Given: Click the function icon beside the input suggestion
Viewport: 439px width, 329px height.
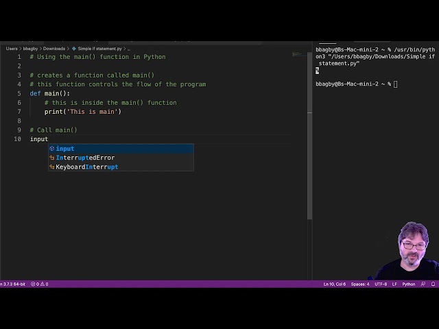Looking at the screenshot, I should pyautogui.click(x=52, y=149).
